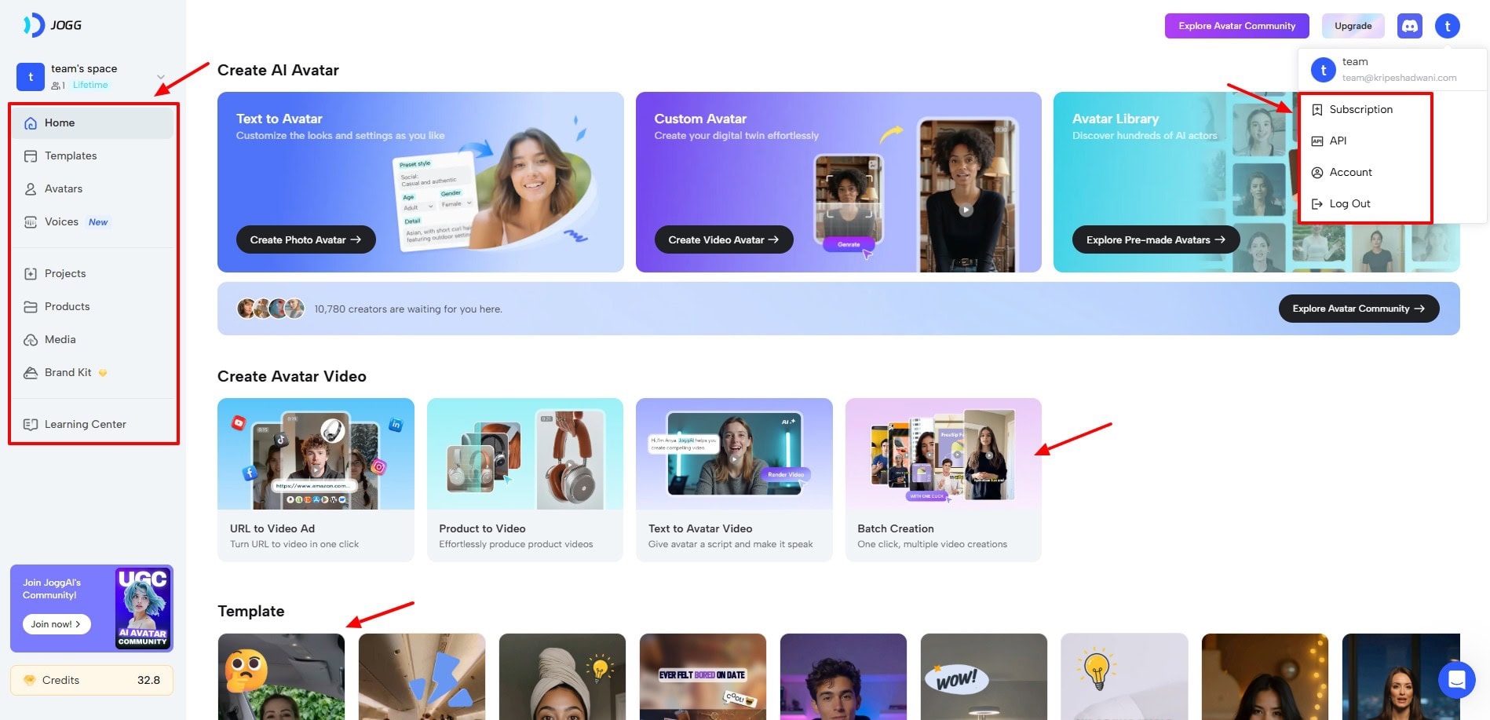This screenshot has height=720, width=1490.
Task: Click Explore Pre-made Avatars button
Action: pos(1156,239)
